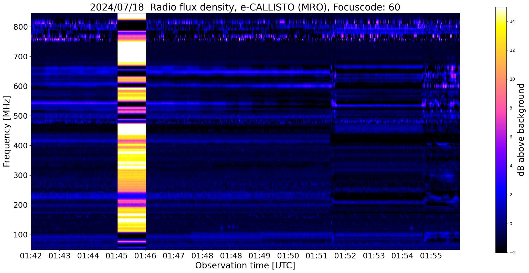Click the 8 tick on the colorbar
The width and height of the screenshot is (529, 273).
[511, 108]
